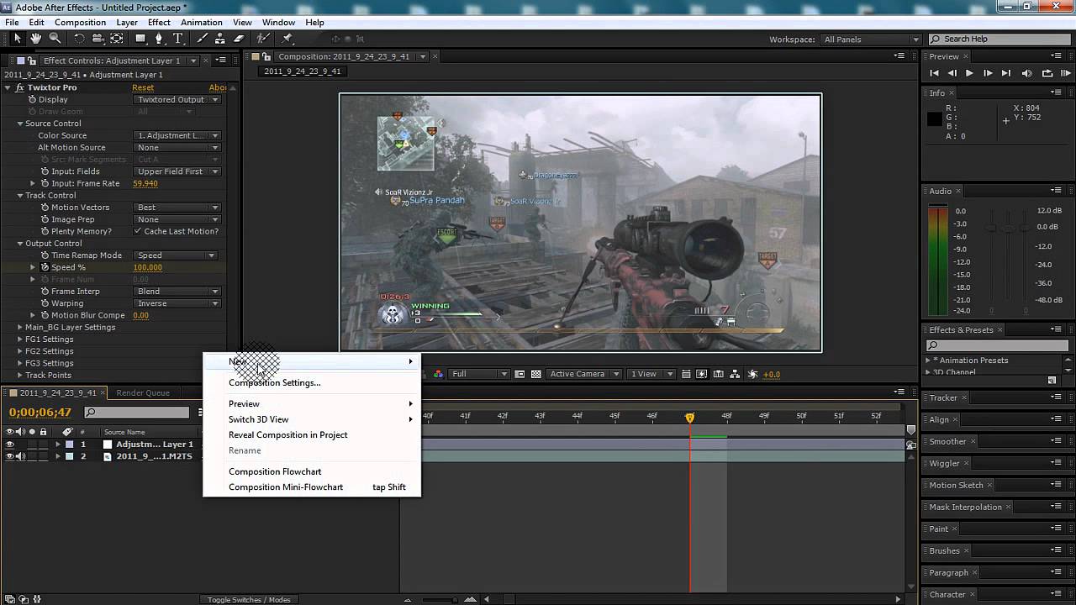Viewport: 1076px width, 605px height.
Task: Click the Reset link for Twixtor Pro
Action: [x=143, y=87]
